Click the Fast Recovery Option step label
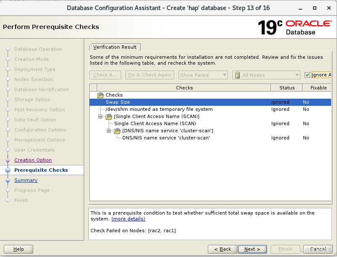 39,110
